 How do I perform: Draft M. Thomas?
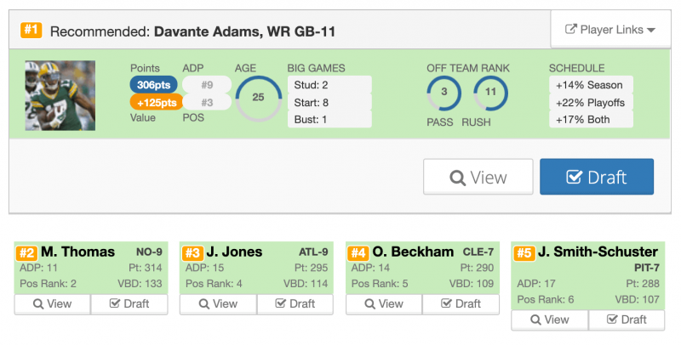pyautogui.click(x=129, y=304)
